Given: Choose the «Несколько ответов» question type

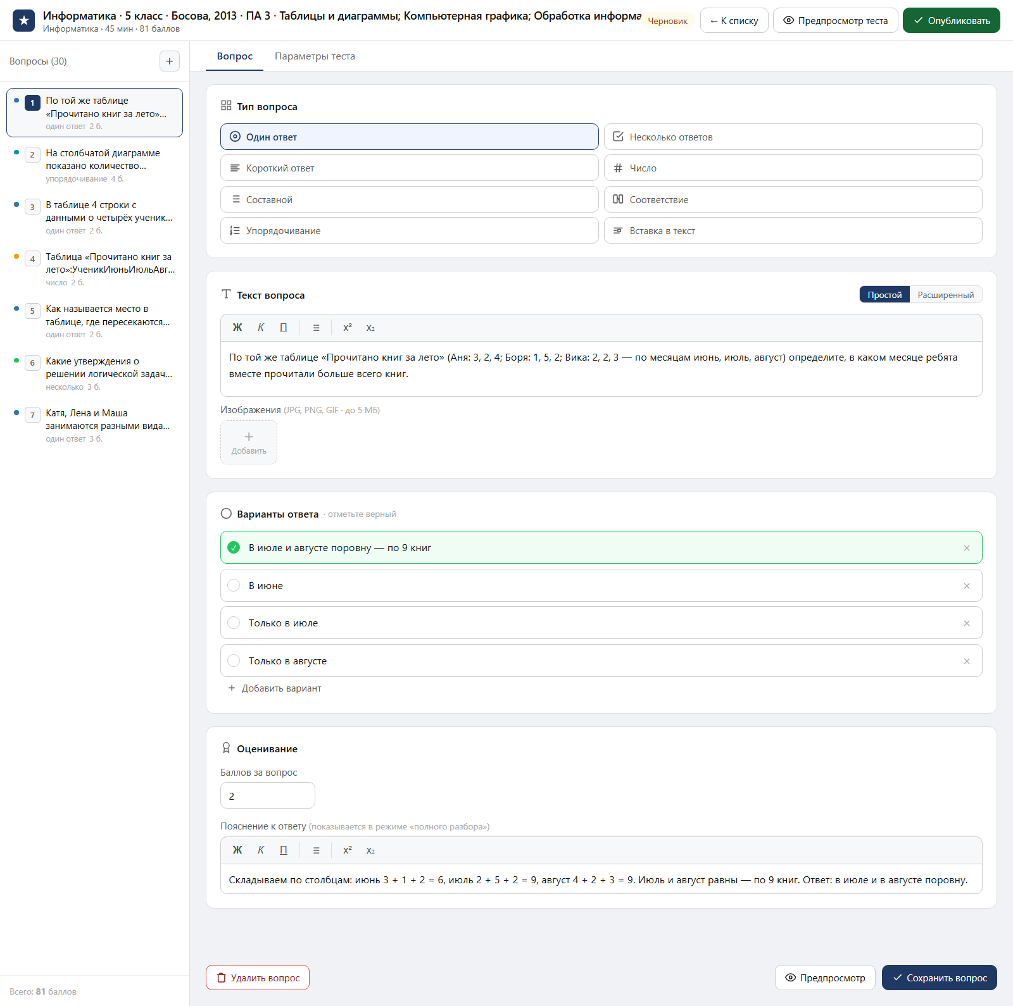Looking at the screenshot, I should pos(793,137).
